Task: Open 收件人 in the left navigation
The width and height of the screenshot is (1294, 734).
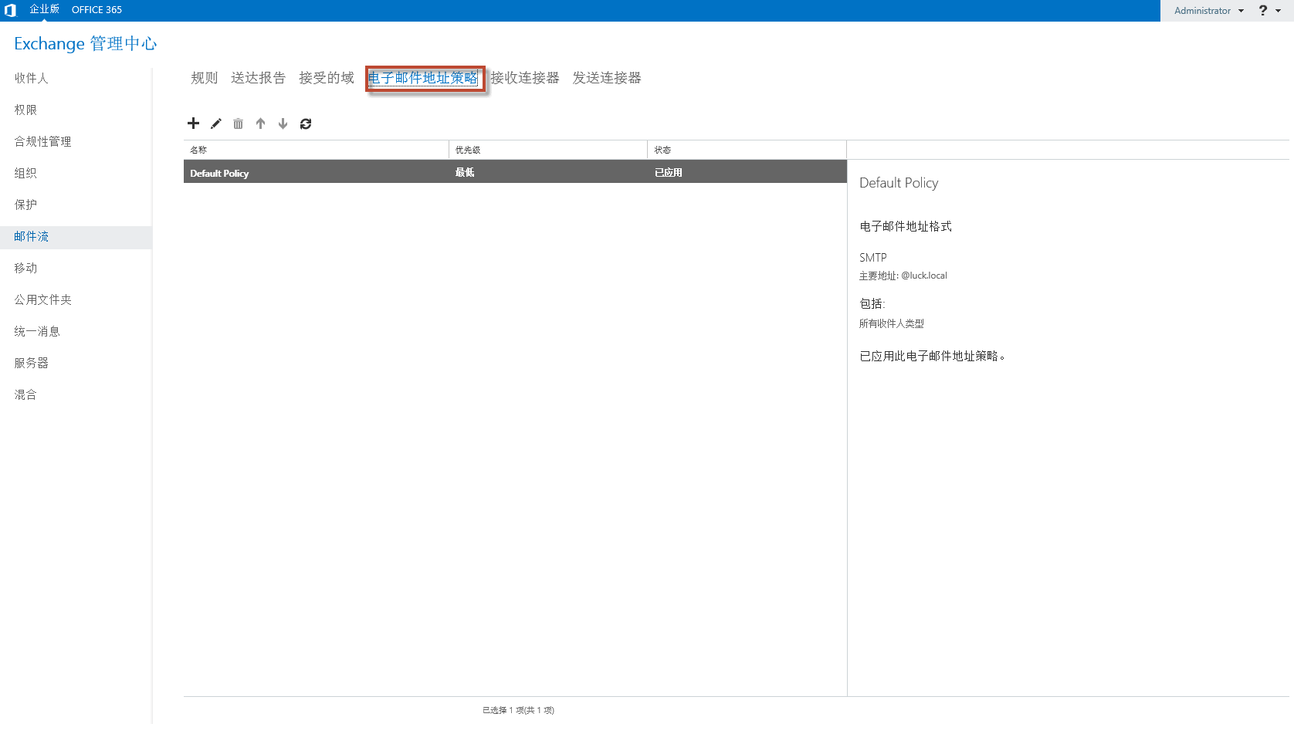Action: pyautogui.click(x=31, y=78)
